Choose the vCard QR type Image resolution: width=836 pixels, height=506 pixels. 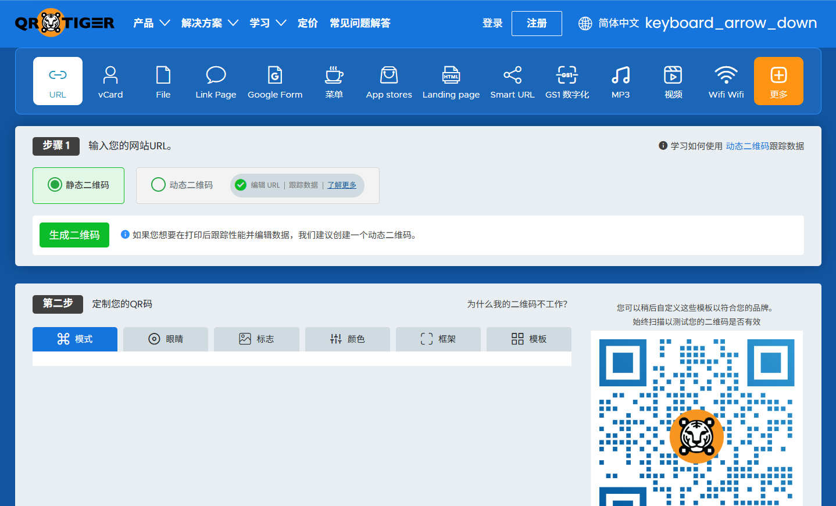[110, 81]
